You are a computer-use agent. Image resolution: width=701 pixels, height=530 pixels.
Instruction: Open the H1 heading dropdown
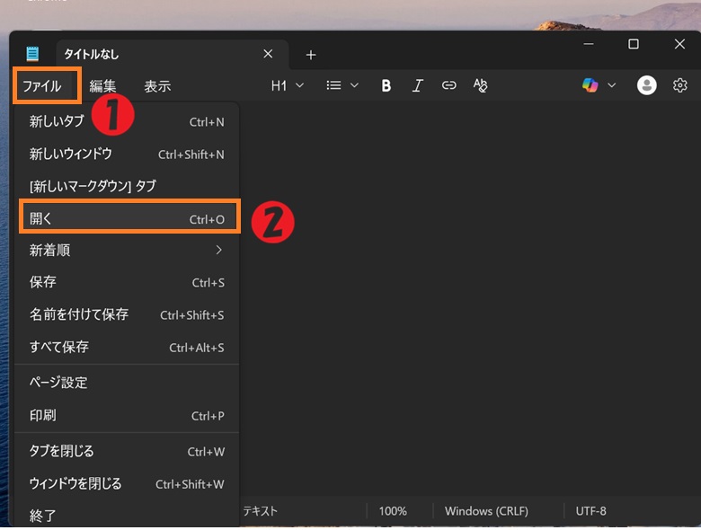coord(288,85)
